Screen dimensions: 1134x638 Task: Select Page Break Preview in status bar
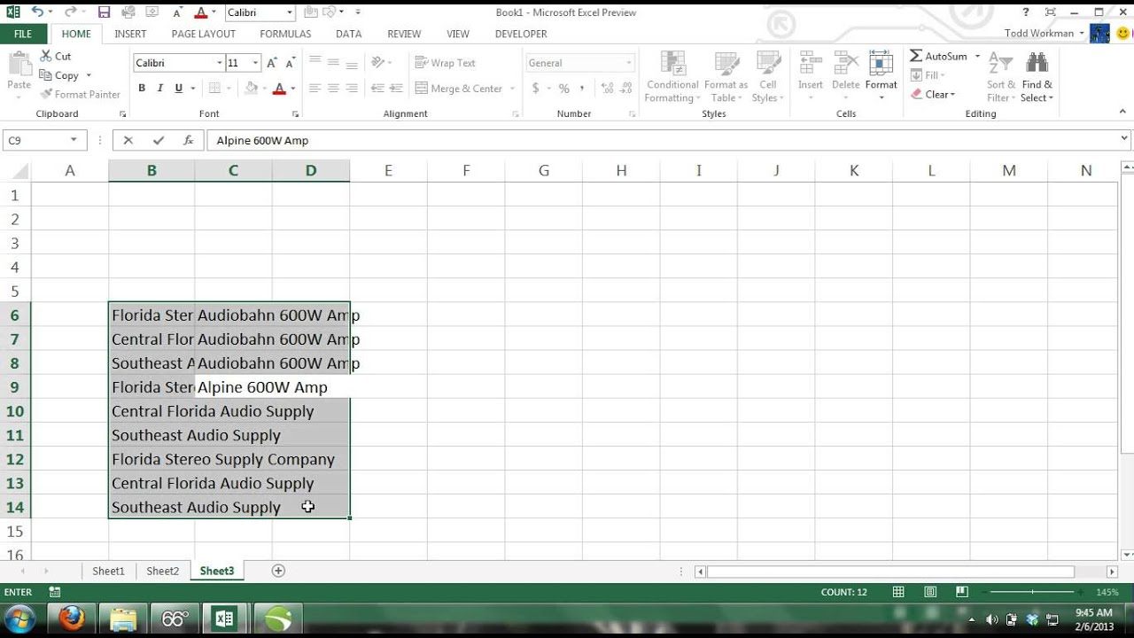(962, 592)
